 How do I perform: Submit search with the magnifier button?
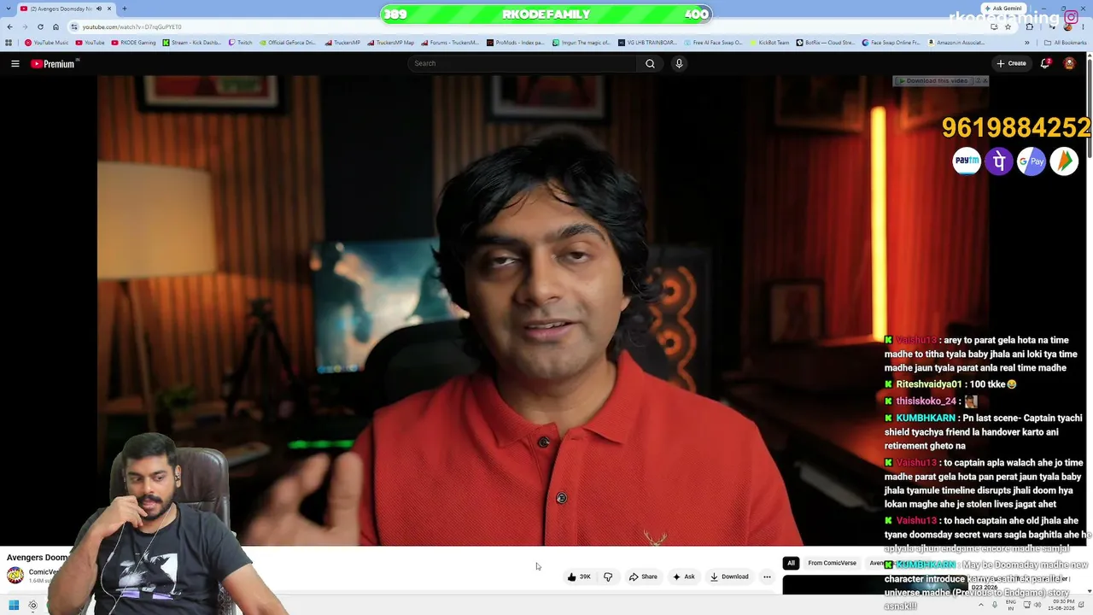pyautogui.click(x=650, y=63)
